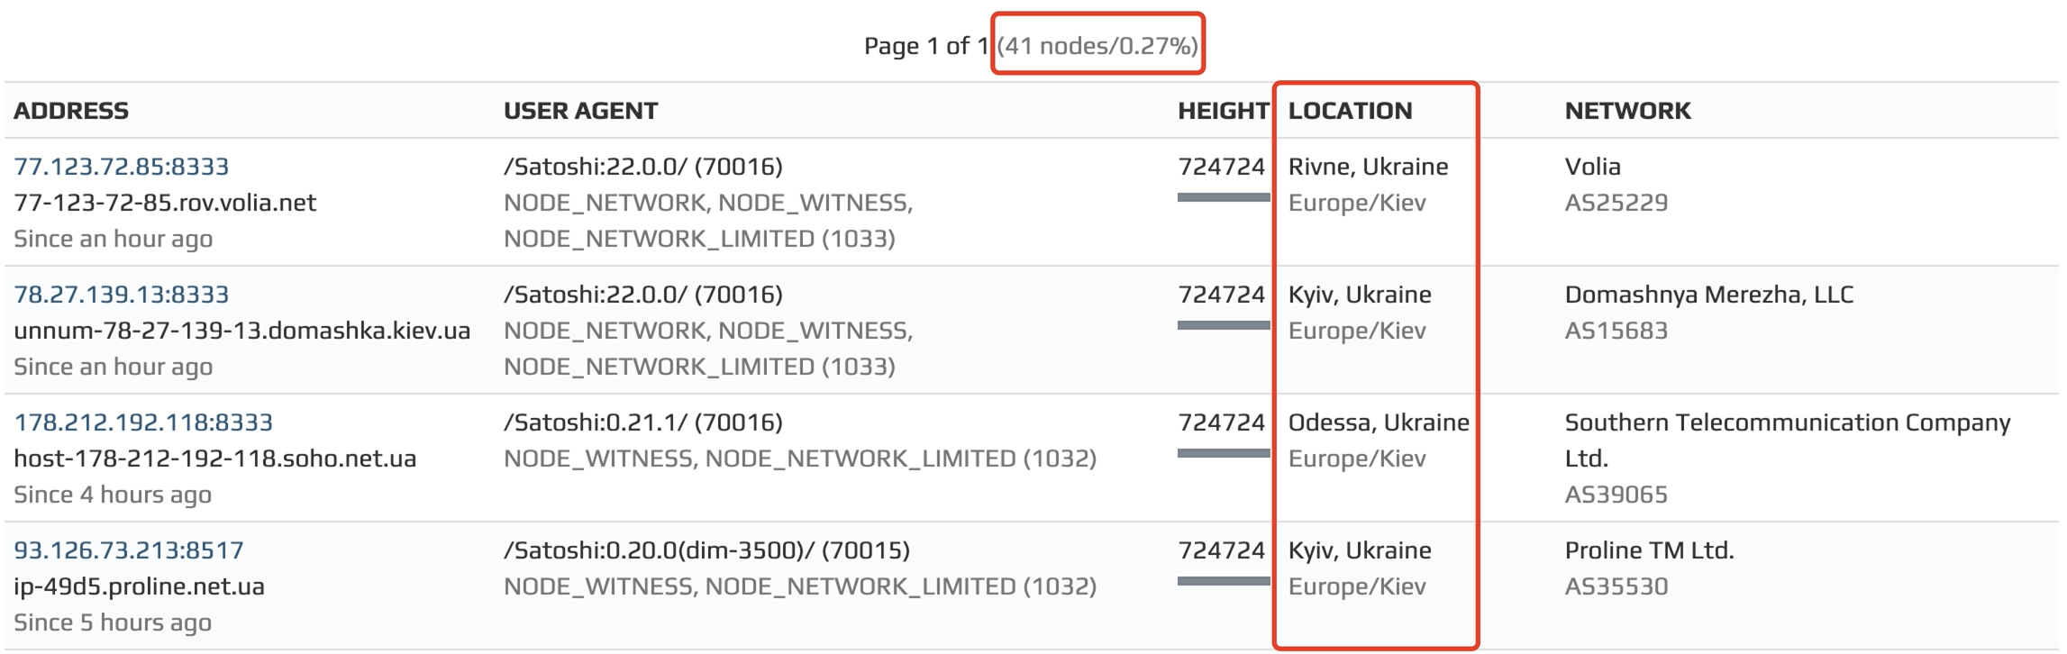The width and height of the screenshot is (2067, 654).
Task: Click the USER AGENT column header
Action: [580, 111]
